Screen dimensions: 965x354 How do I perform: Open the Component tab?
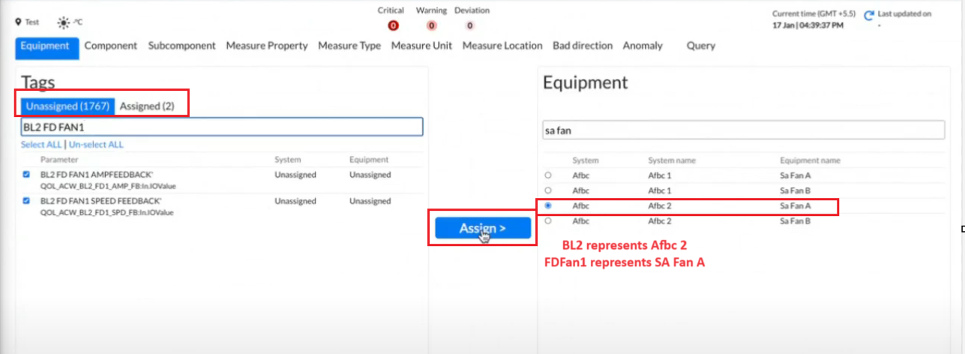pos(110,46)
